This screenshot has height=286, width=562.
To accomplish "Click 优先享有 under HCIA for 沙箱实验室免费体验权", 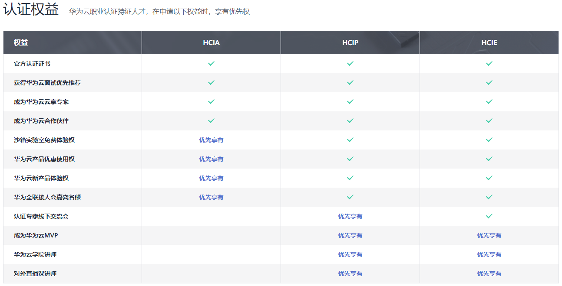I will 211,140.
